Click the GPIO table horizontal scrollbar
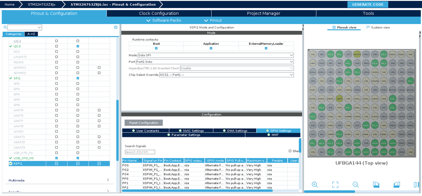The width and height of the screenshot is (422, 196). 197,191
